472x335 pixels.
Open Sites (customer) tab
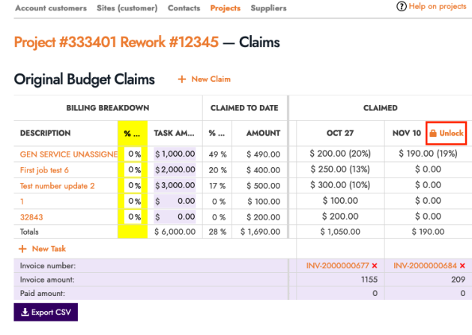coord(127,8)
